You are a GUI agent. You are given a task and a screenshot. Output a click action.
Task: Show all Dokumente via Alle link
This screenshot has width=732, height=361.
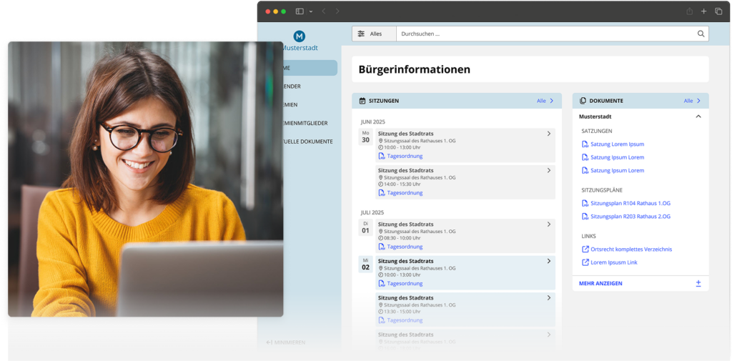coord(691,101)
